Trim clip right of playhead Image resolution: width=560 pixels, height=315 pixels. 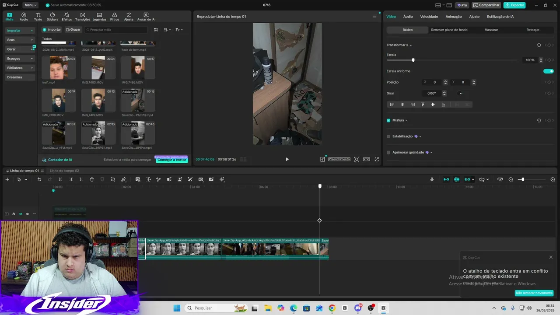pos(81,179)
